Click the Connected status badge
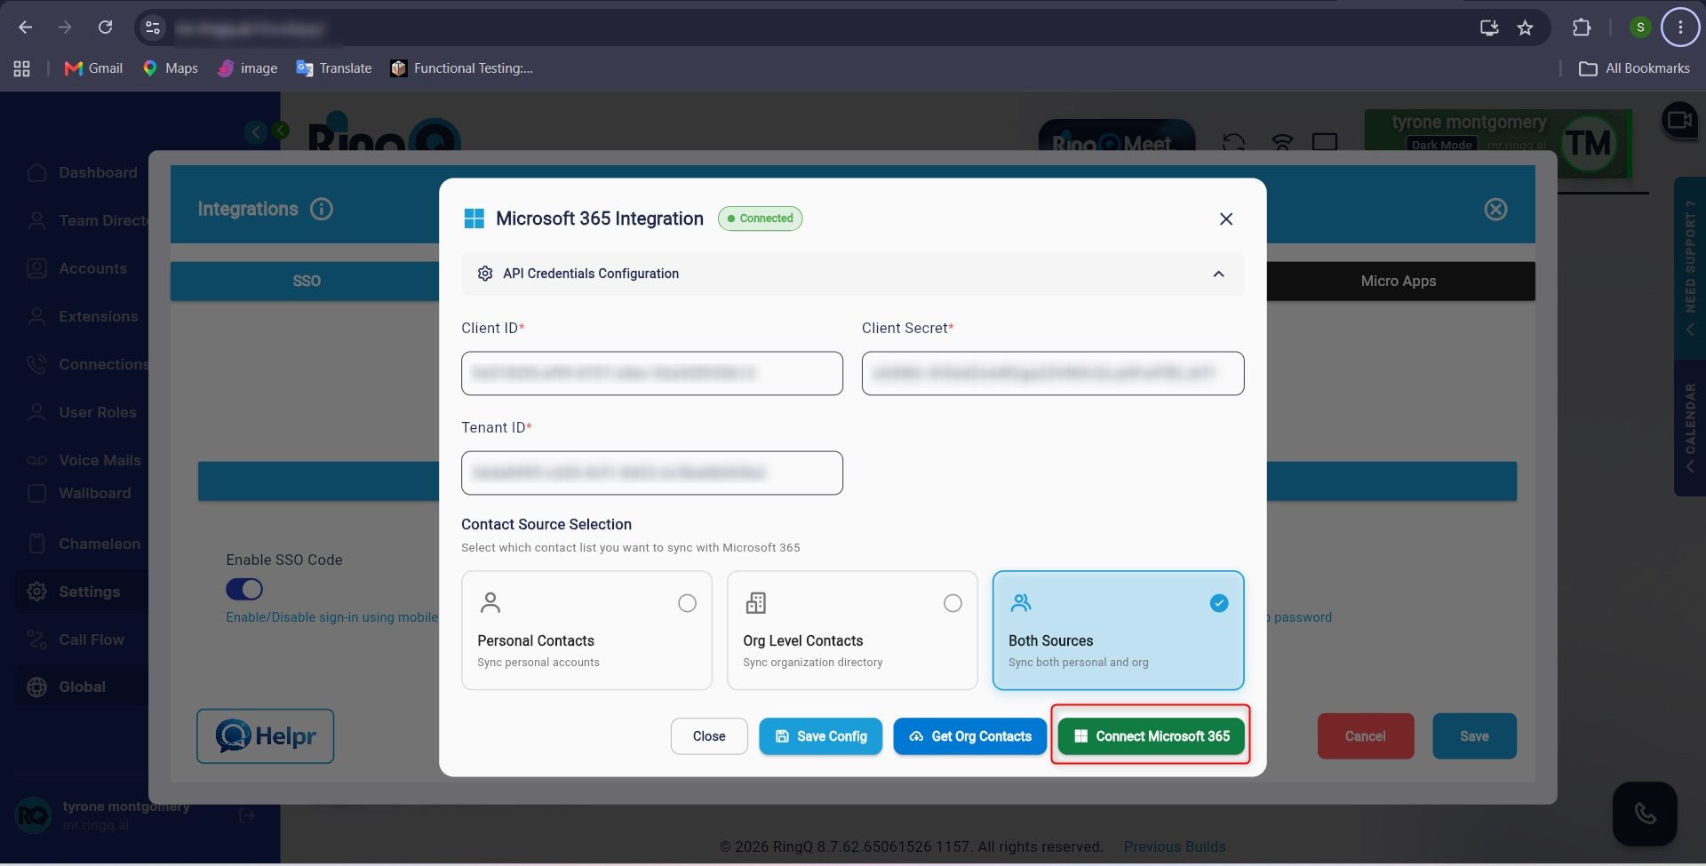Screen dimensions: 1706x866 (x=760, y=218)
